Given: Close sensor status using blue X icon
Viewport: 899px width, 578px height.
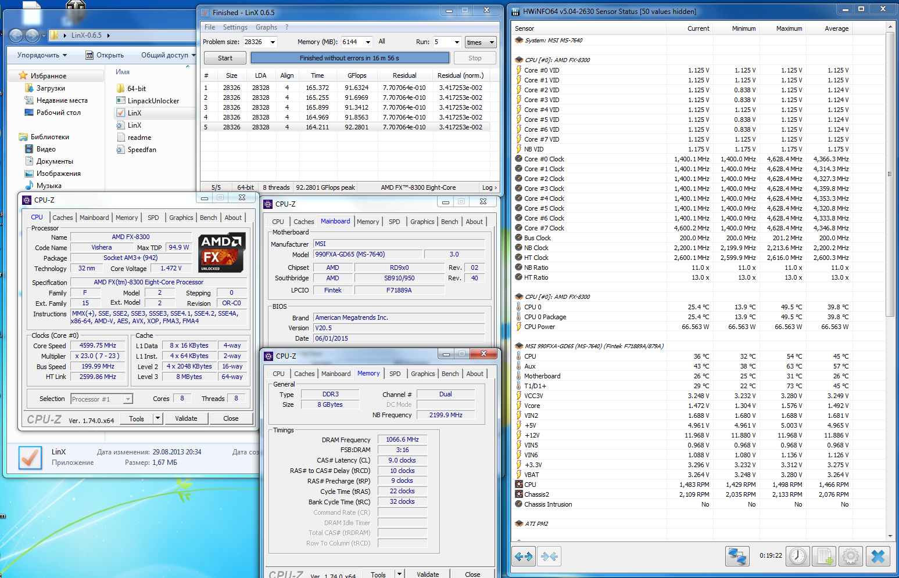Looking at the screenshot, I should point(878,557).
